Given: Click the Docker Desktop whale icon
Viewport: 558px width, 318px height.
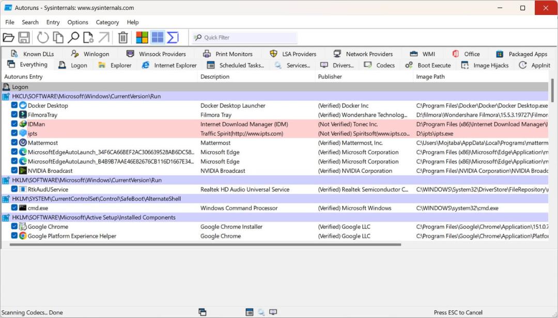Looking at the screenshot, I should point(23,105).
